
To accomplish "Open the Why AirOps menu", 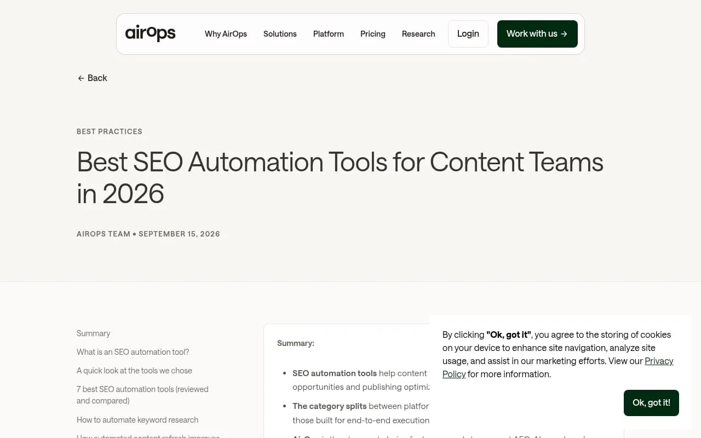I will pyautogui.click(x=226, y=34).
